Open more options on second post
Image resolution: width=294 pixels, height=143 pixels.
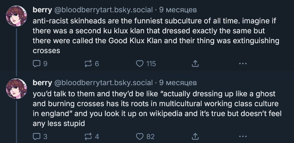(x=243, y=137)
